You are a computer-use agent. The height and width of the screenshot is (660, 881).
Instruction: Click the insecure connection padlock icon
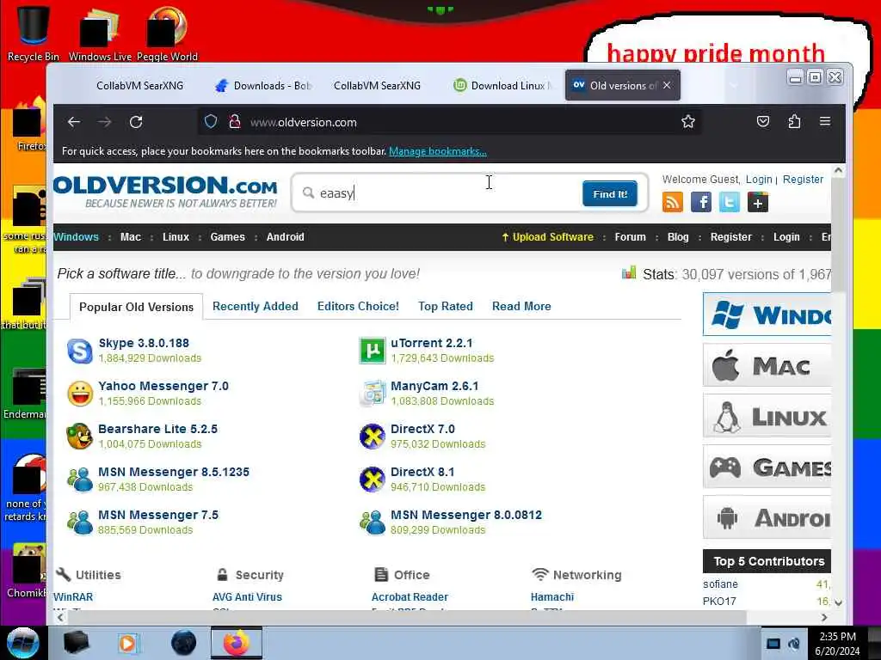235,121
